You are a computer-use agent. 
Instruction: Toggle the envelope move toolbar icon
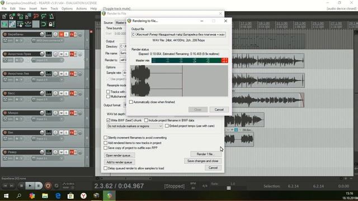coord(28,24)
